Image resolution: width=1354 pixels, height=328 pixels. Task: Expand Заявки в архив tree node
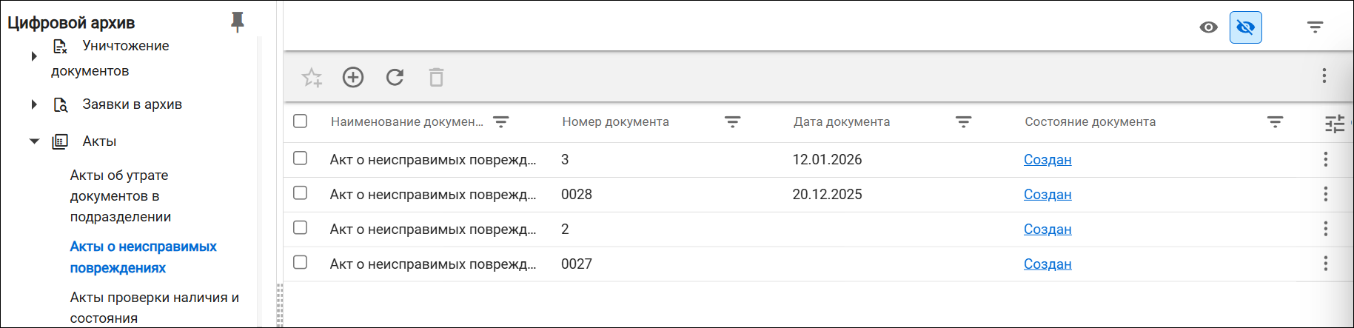(x=34, y=104)
